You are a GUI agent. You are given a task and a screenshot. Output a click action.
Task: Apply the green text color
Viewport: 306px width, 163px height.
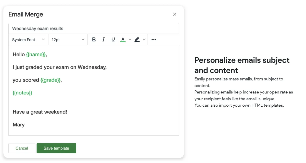point(123,40)
